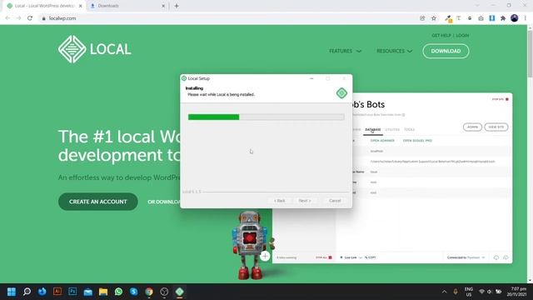Open the Wi-Fi network tray icon
Image resolution: width=533 pixels, height=300 pixels.
coord(481,292)
